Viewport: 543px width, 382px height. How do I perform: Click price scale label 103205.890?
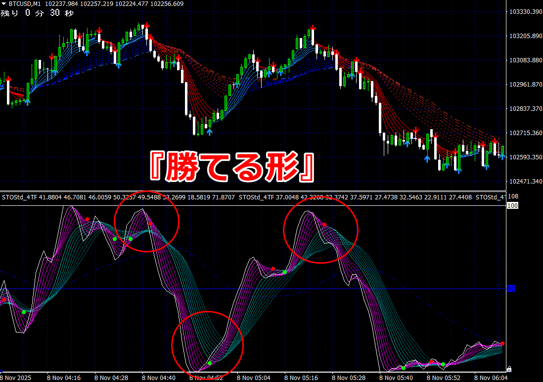click(525, 36)
